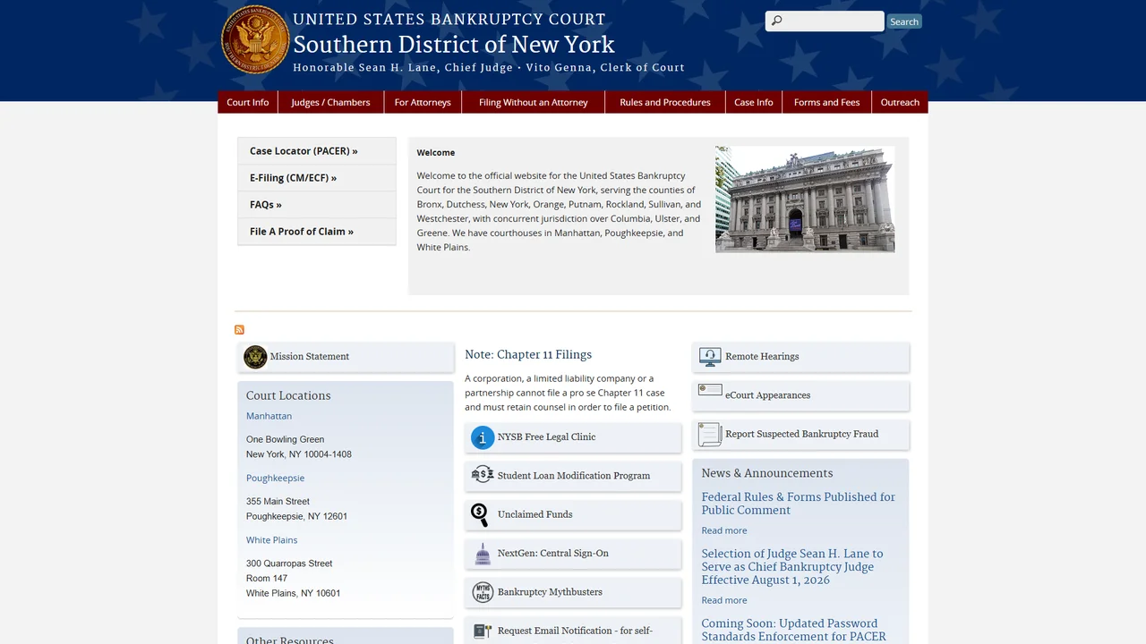Click Unclaimed Funds text label

pyautogui.click(x=535, y=514)
